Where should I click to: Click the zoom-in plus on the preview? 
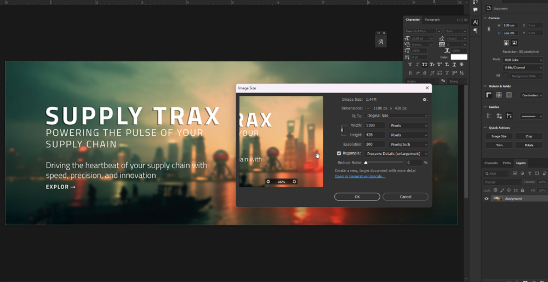point(294,181)
